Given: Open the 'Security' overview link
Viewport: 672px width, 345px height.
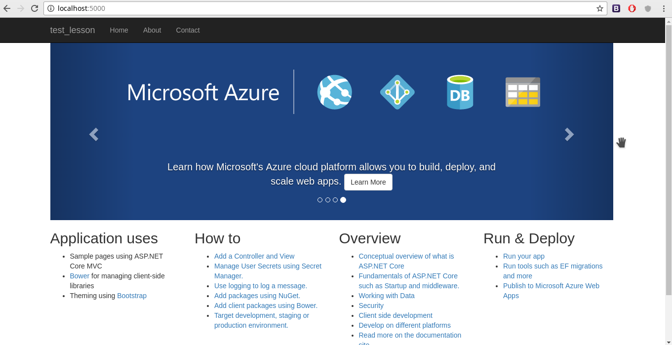Looking at the screenshot, I should (371, 306).
